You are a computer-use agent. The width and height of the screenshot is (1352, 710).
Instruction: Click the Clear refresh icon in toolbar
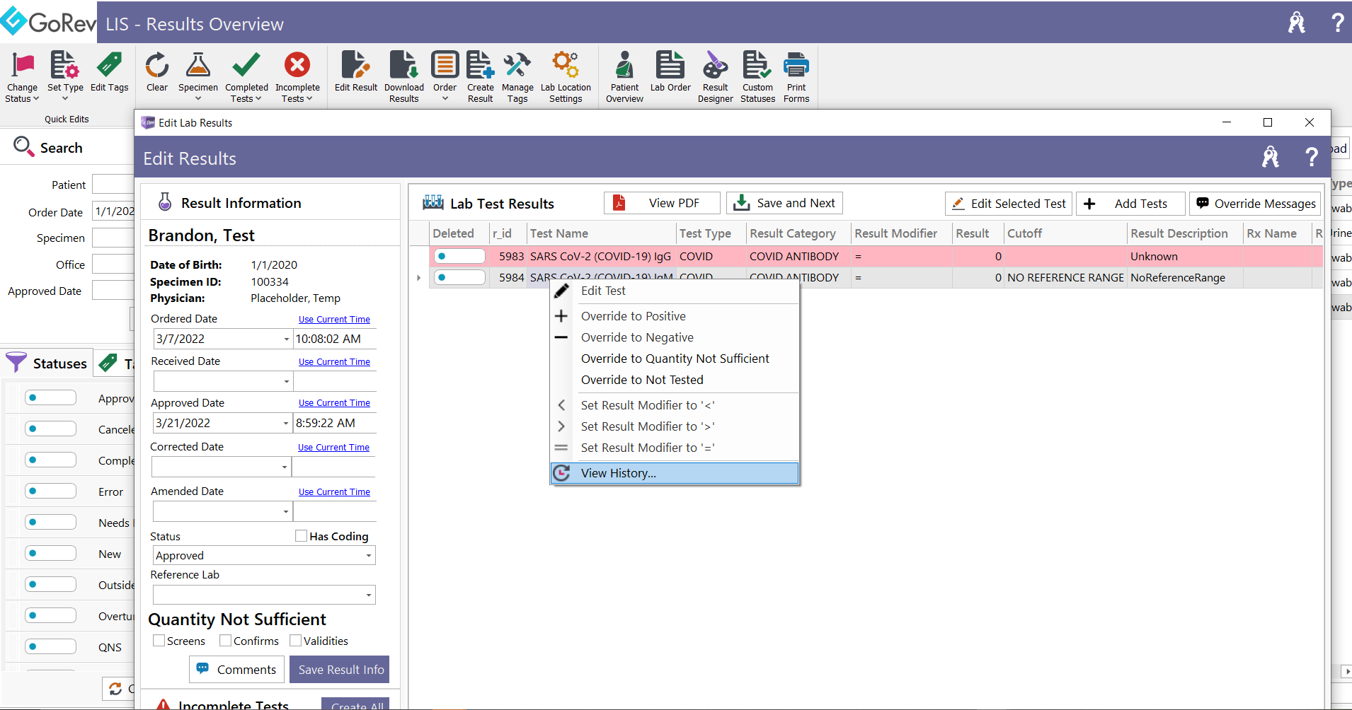coord(156,66)
